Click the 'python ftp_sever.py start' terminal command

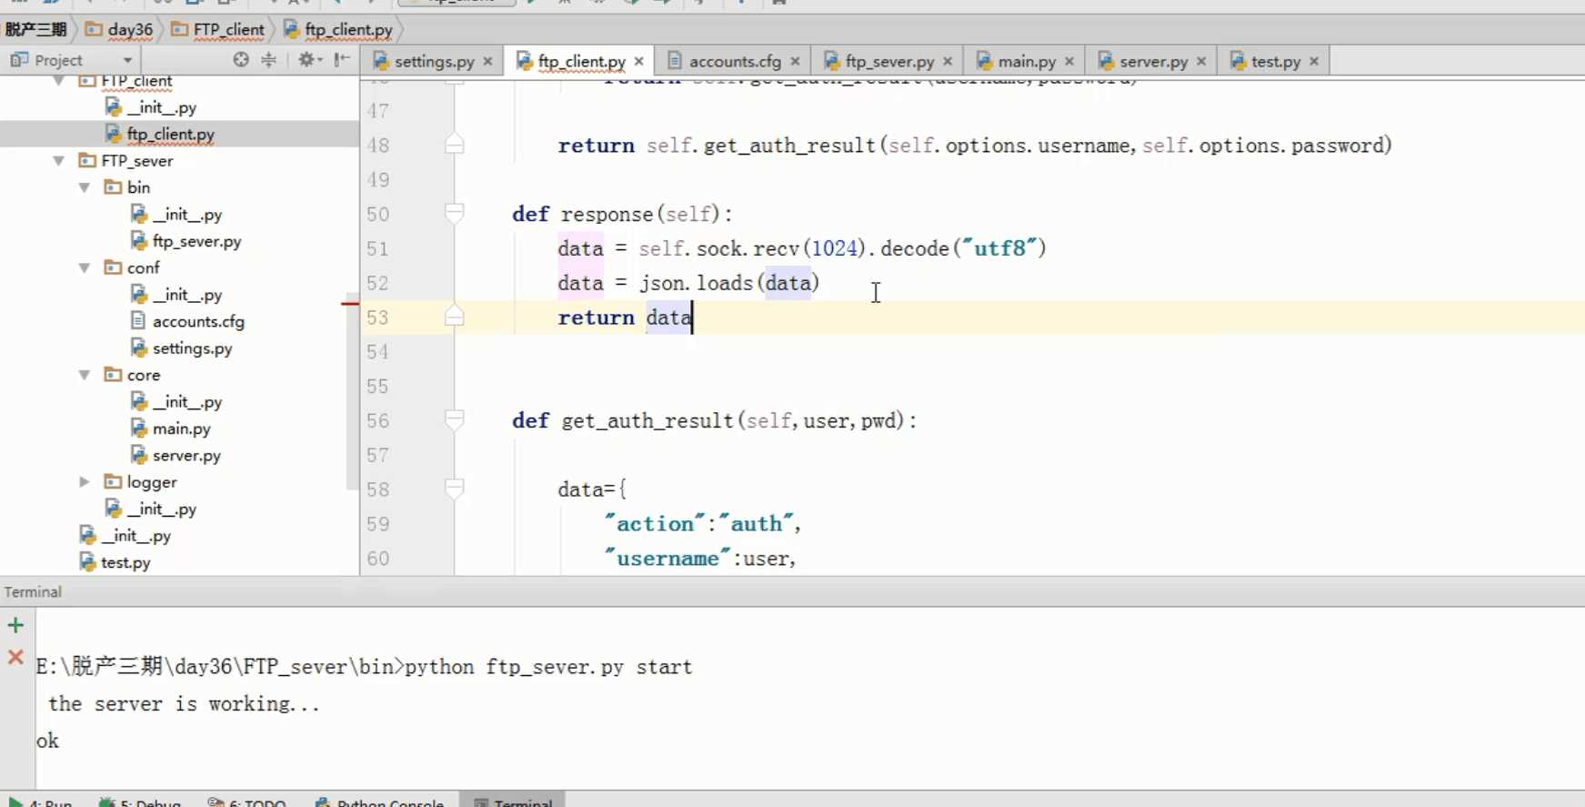click(548, 667)
